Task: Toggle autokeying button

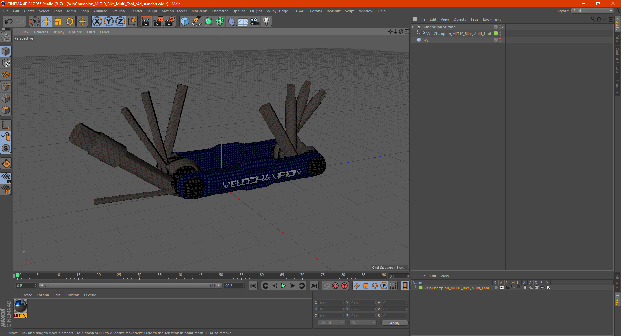Action: 335,286
